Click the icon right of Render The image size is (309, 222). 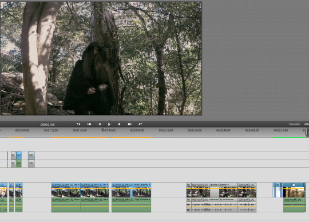click(306, 124)
